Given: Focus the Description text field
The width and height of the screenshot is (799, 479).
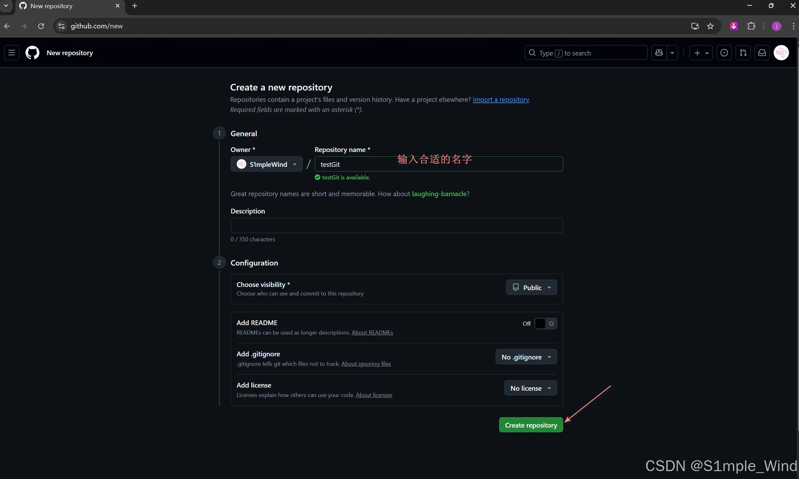Looking at the screenshot, I should click(x=397, y=225).
